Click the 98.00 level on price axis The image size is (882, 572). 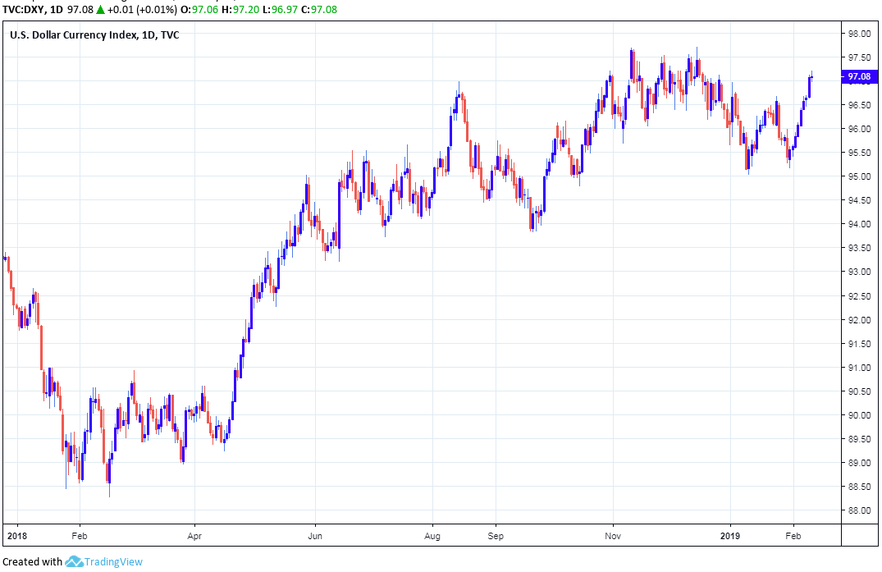[x=859, y=34]
